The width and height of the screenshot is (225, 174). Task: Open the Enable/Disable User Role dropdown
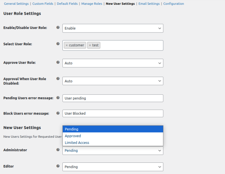pyautogui.click(x=113, y=28)
